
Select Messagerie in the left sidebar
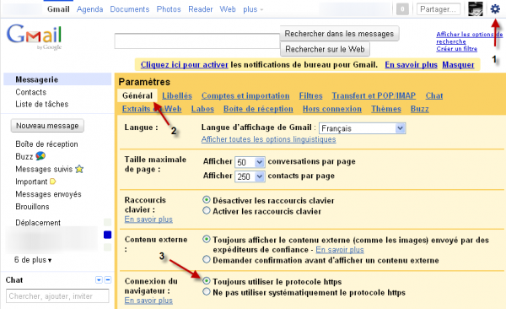(x=57, y=79)
